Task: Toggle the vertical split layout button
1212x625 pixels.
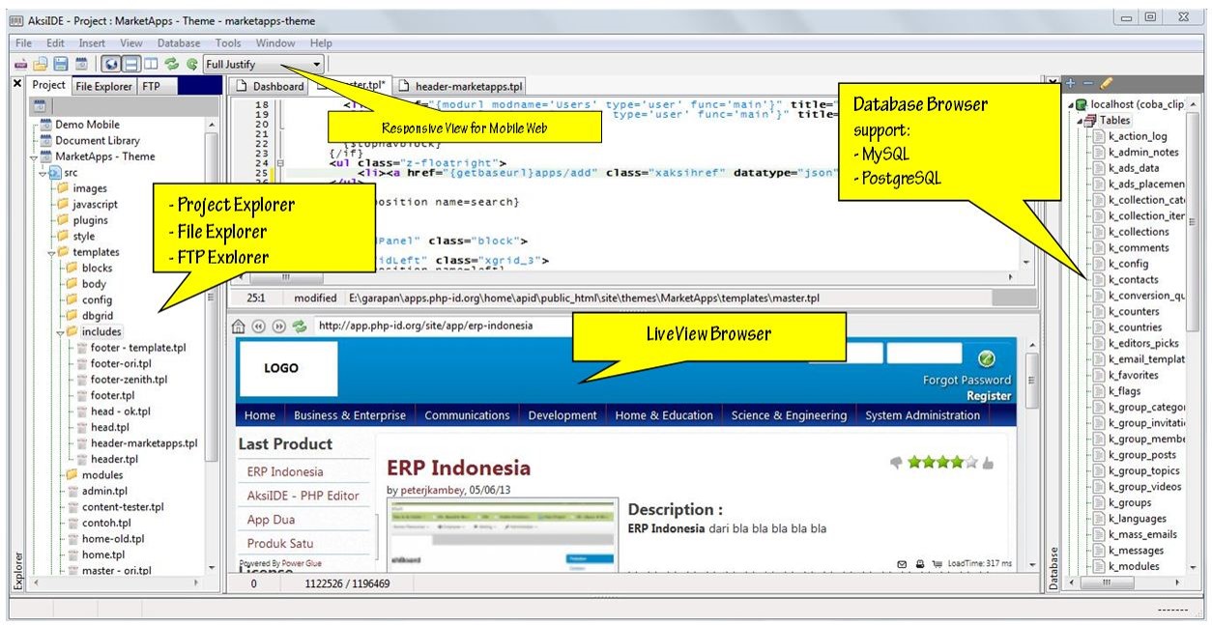Action: (x=151, y=64)
